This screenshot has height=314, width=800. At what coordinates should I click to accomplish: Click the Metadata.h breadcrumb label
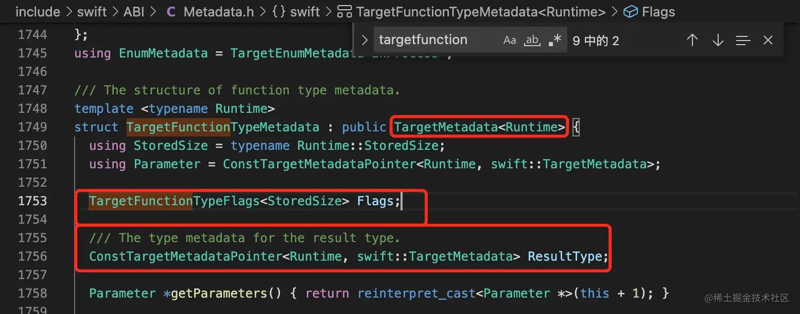point(219,12)
